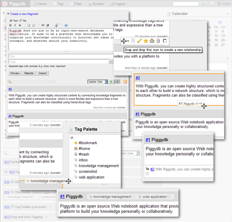Open the fragment detail page icon
Screen dimensions: 232x222
tap(133, 41)
